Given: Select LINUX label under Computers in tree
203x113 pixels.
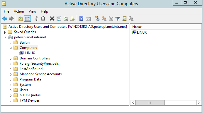Looking at the screenshot, I should pyautogui.click(x=30, y=53).
